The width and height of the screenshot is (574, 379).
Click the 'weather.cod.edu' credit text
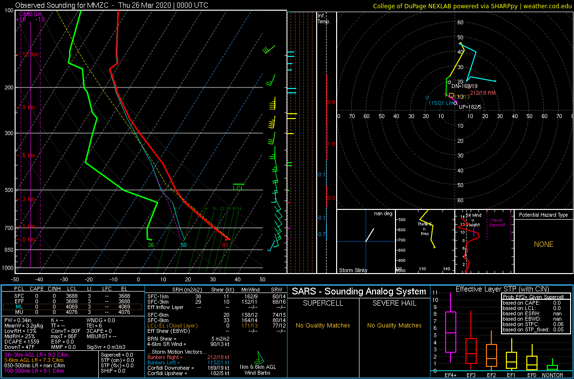[548, 6]
